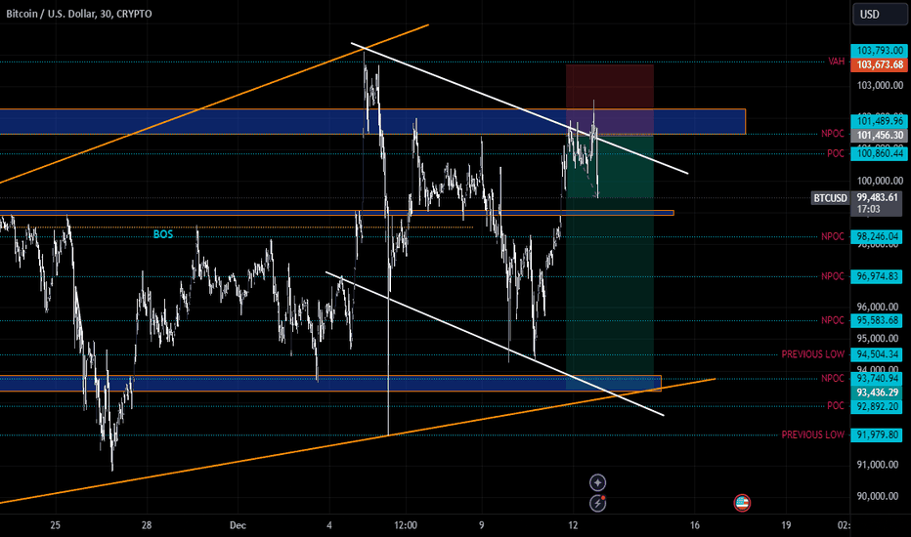Click the 103,793.00 price label
The height and width of the screenshot is (537, 911).
click(877, 51)
